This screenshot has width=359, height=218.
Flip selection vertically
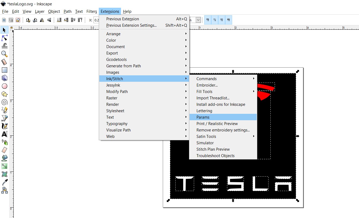coord(49,20)
